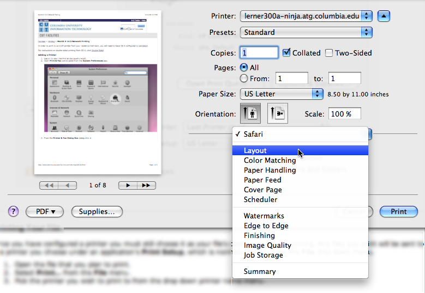Choose Paper Feed menu item
Screen dimensions: 425x293
coord(300,180)
